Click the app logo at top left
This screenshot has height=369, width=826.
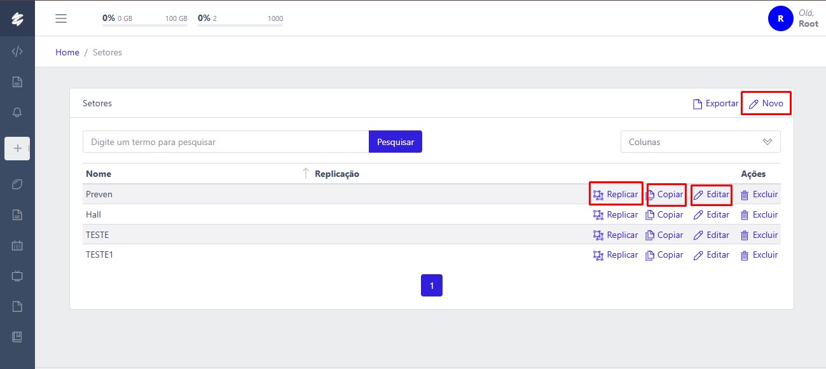coord(17,19)
